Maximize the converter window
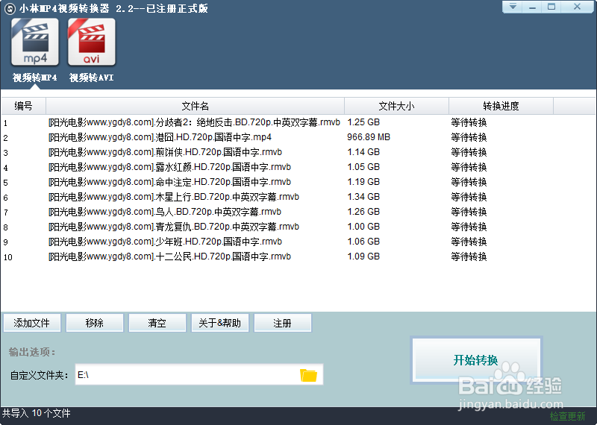 tap(551, 7)
